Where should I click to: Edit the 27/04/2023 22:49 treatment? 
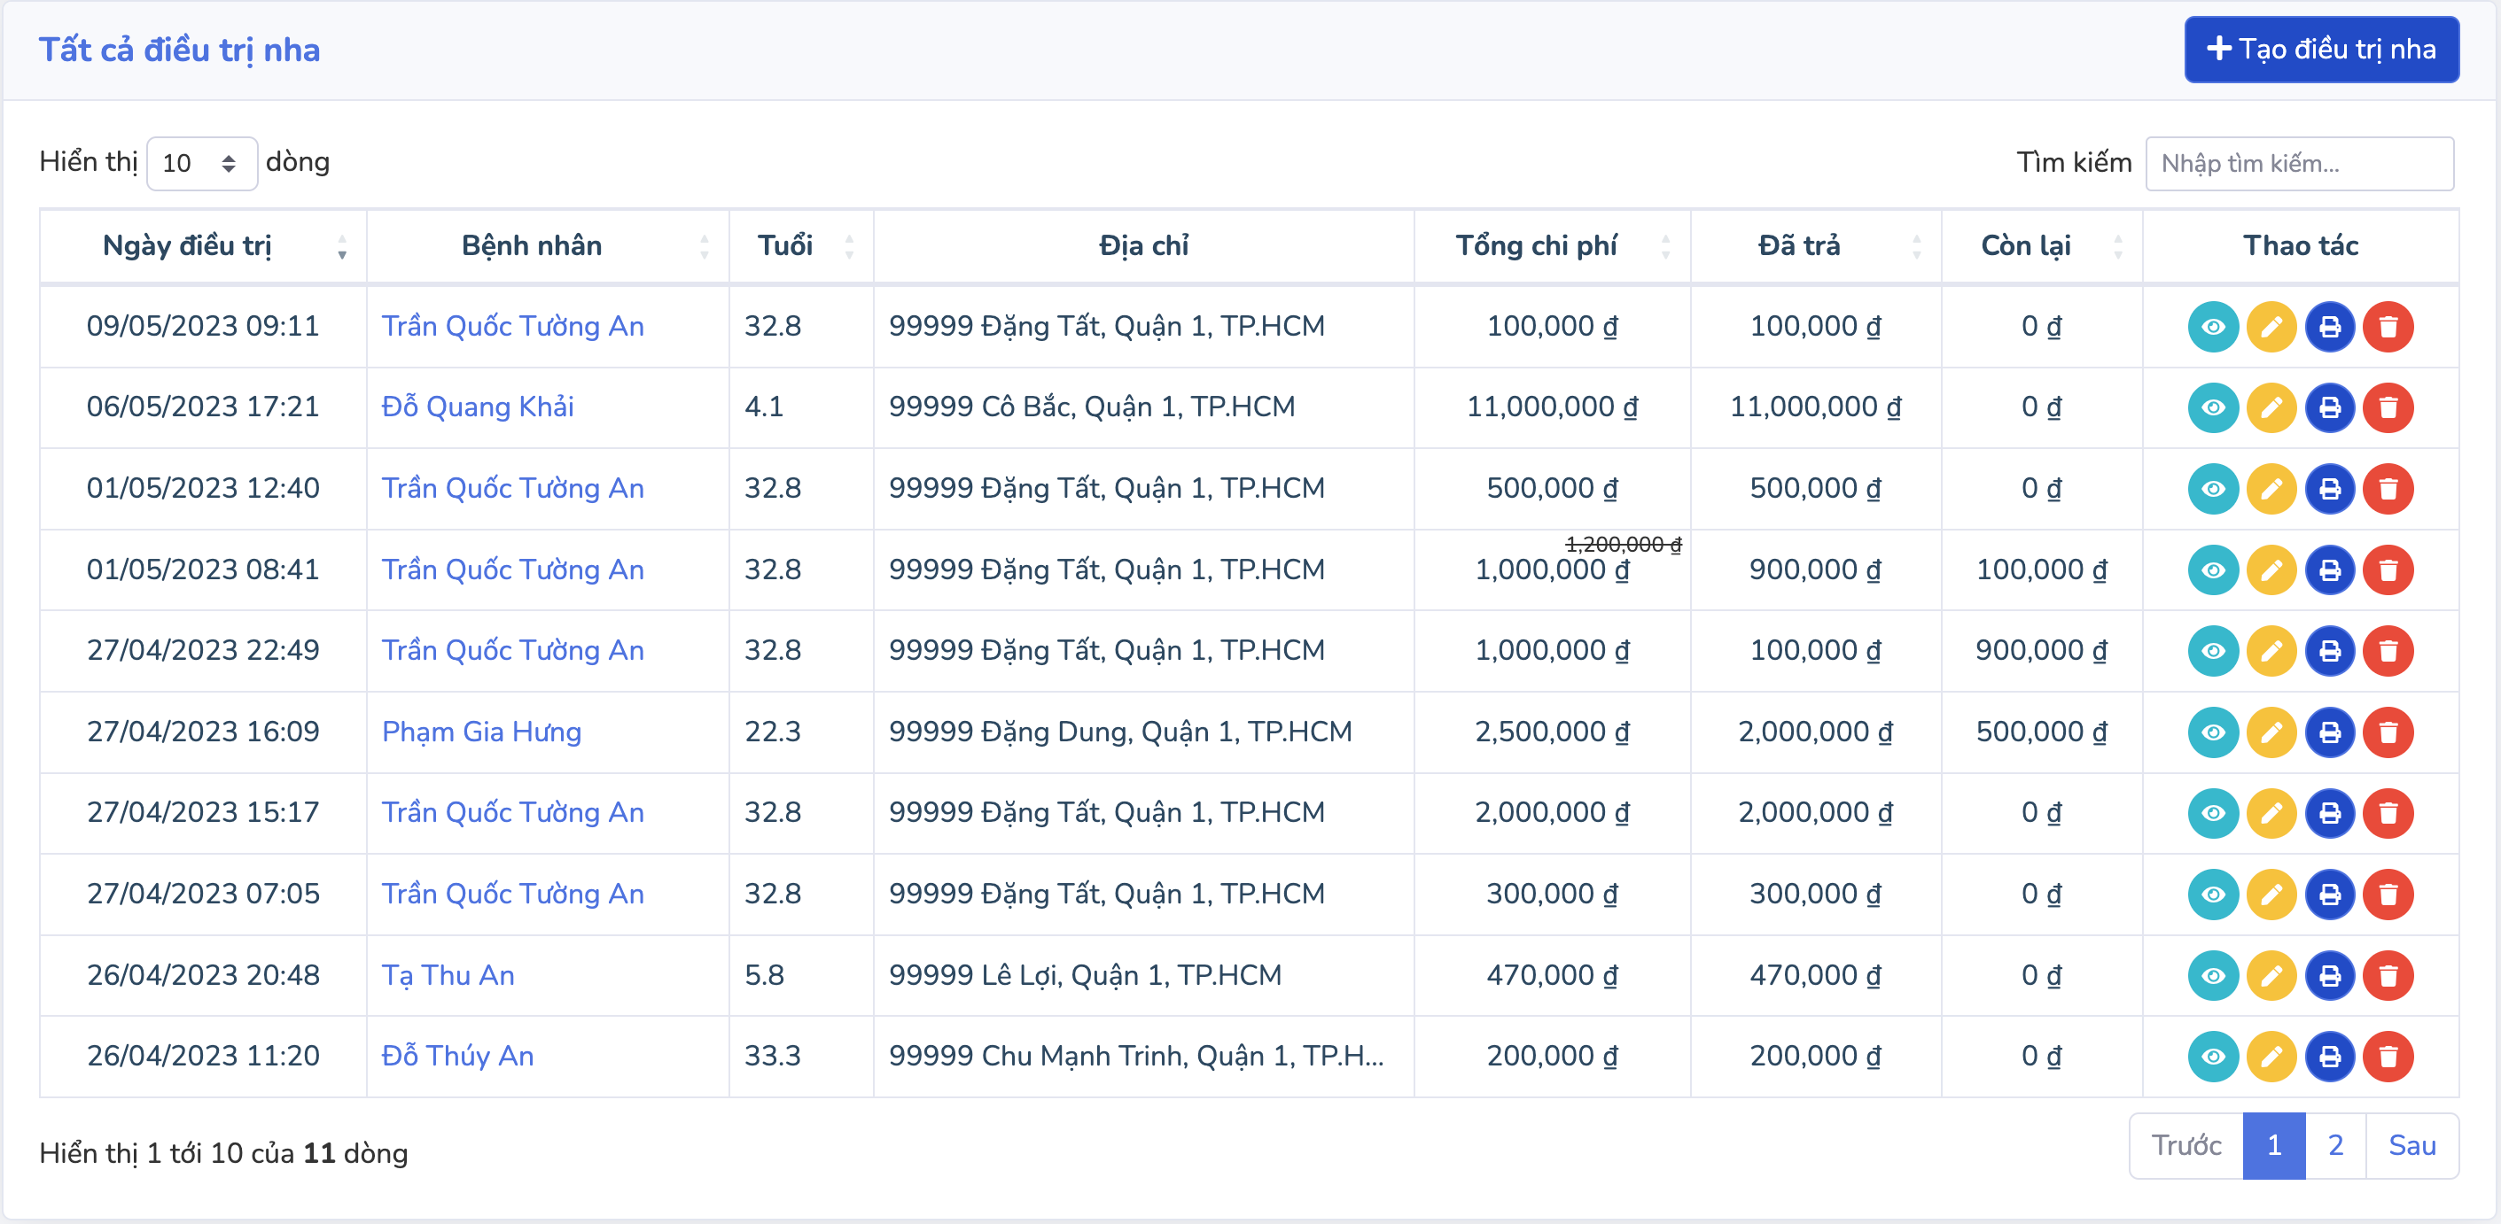click(2271, 651)
